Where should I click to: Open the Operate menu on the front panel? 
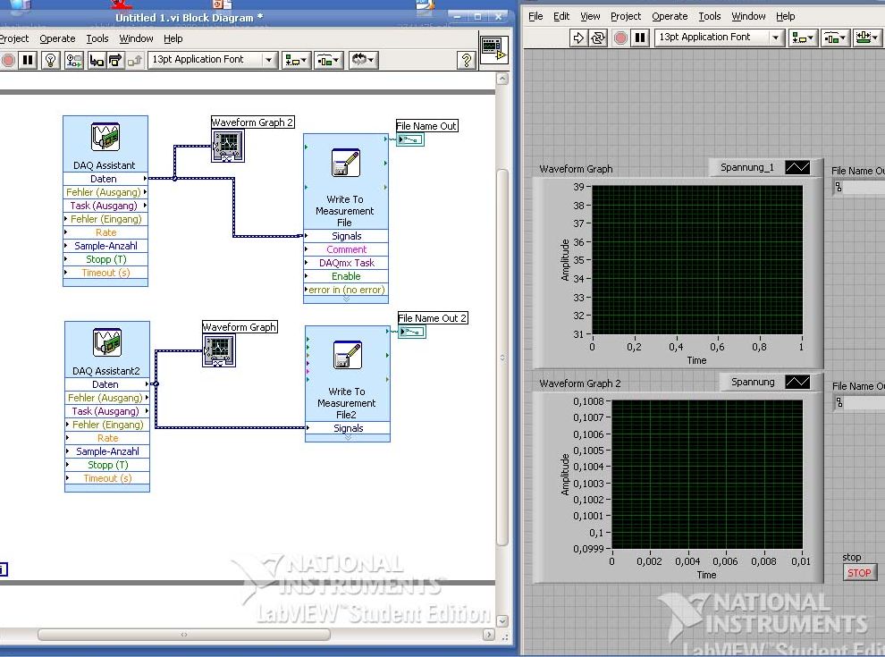pos(669,16)
